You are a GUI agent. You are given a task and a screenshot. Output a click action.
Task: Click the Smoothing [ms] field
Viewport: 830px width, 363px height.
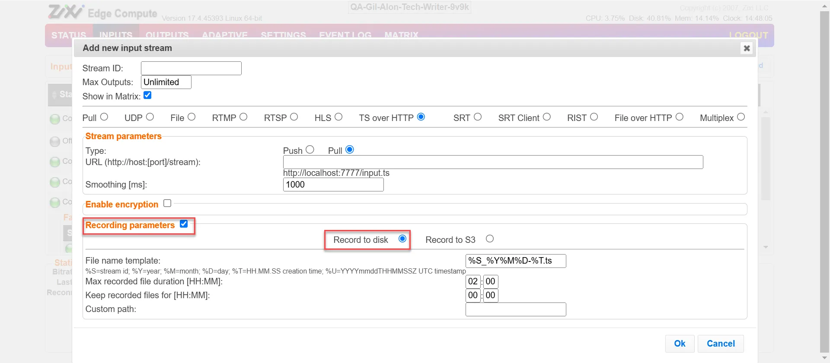[333, 185]
